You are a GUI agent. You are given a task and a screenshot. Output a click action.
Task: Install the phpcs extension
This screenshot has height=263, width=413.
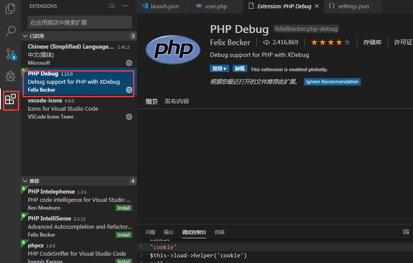(x=123, y=261)
